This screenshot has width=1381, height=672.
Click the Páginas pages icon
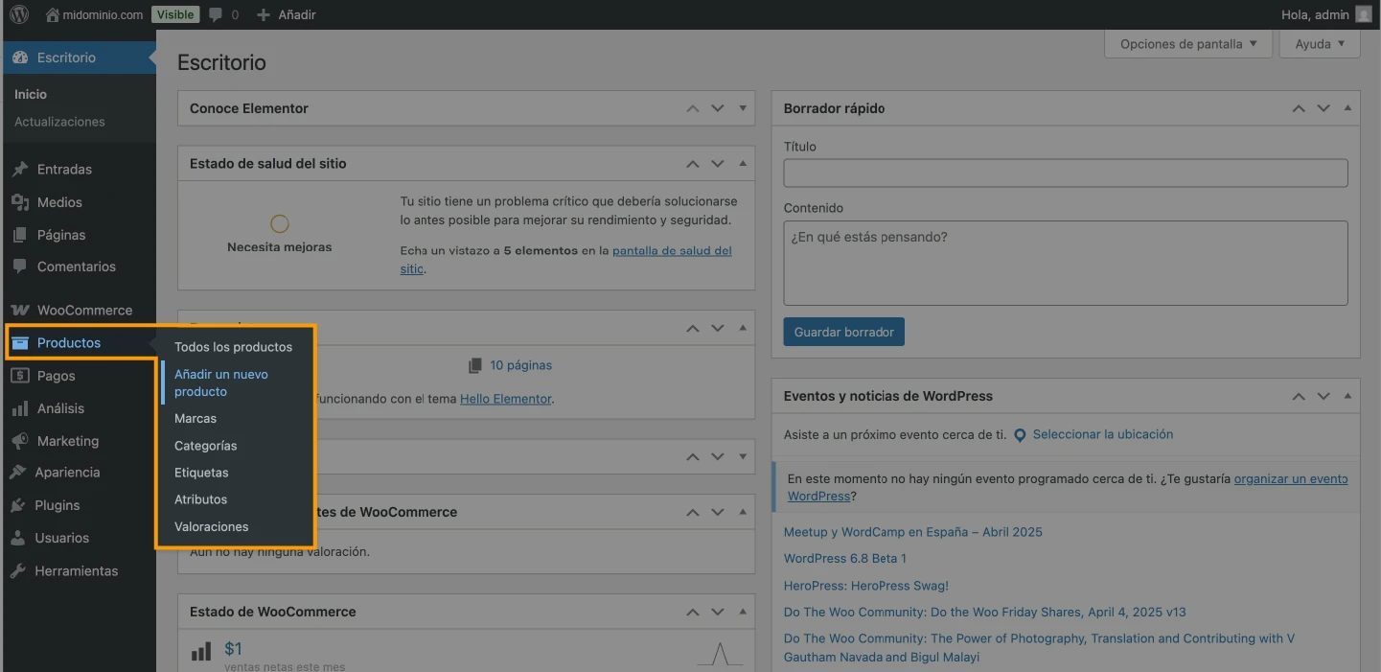[19, 235]
